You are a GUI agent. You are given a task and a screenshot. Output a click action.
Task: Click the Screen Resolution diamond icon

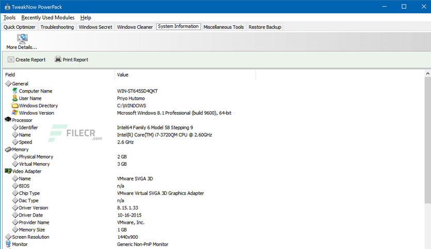(8, 237)
